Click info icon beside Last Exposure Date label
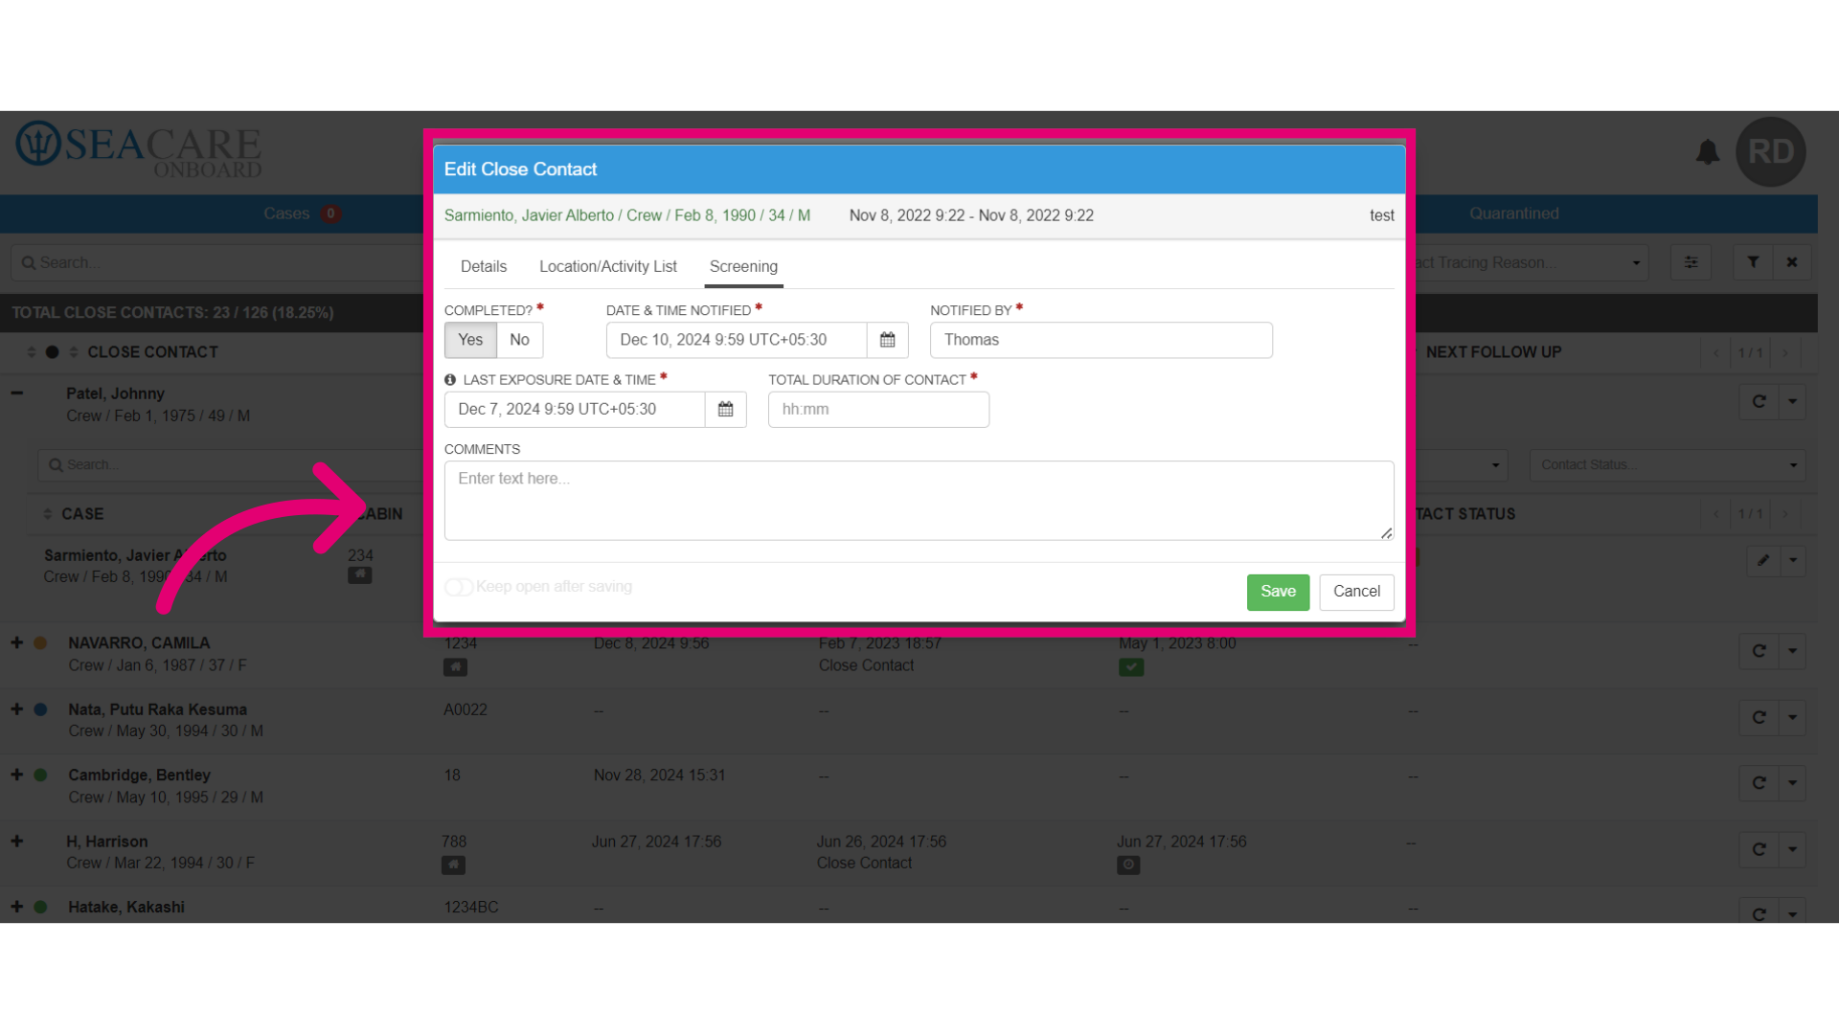The height and width of the screenshot is (1034, 1839). pos(450,380)
